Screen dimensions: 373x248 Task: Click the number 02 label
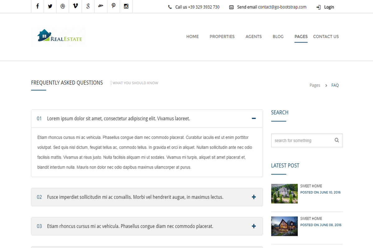[x=39, y=197]
